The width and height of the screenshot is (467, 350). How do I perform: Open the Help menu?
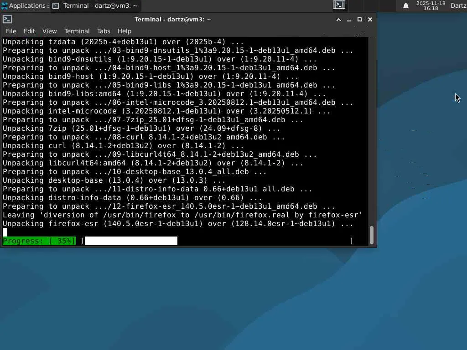[124, 31]
